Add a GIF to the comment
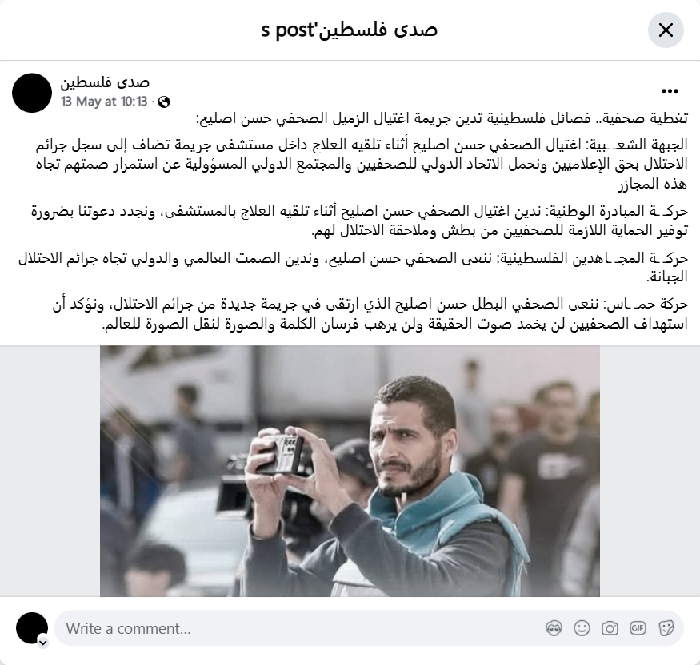This screenshot has width=700, height=665. click(x=638, y=628)
